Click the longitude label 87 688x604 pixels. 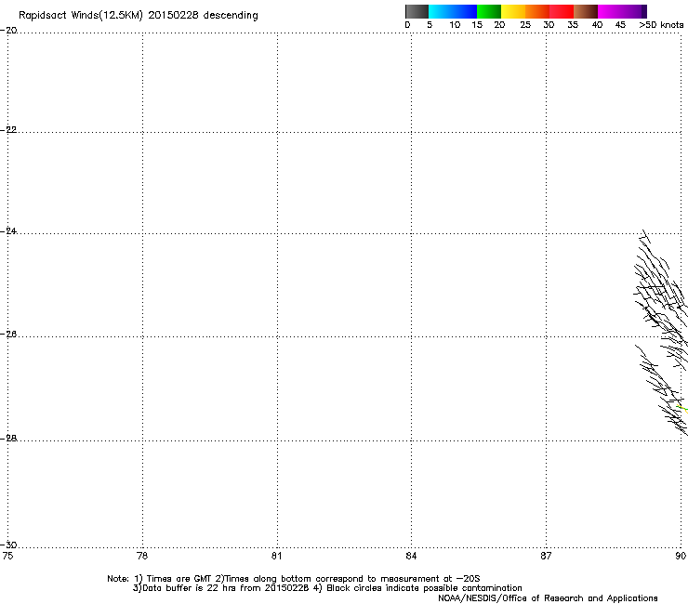546,556
